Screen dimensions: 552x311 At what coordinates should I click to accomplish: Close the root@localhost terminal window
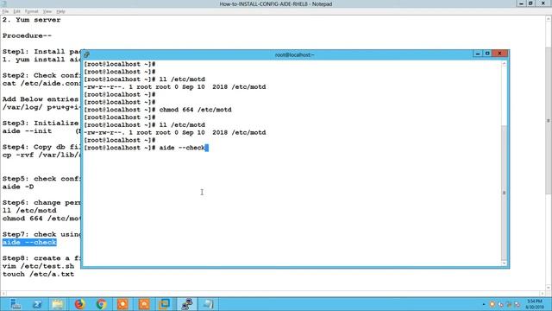point(499,54)
